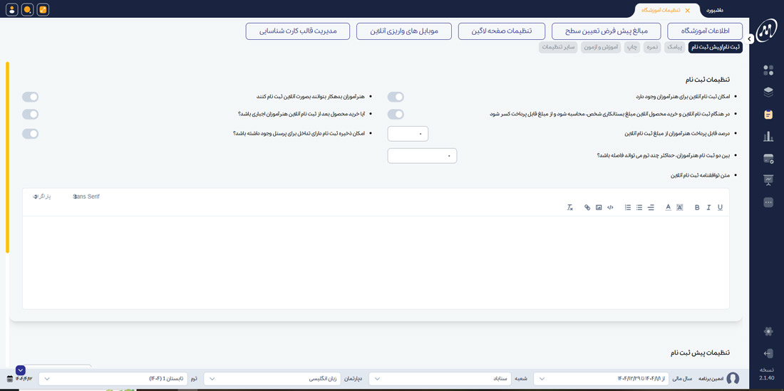Switch to چاپ sub-tab
The image size is (784, 391).
(632, 48)
